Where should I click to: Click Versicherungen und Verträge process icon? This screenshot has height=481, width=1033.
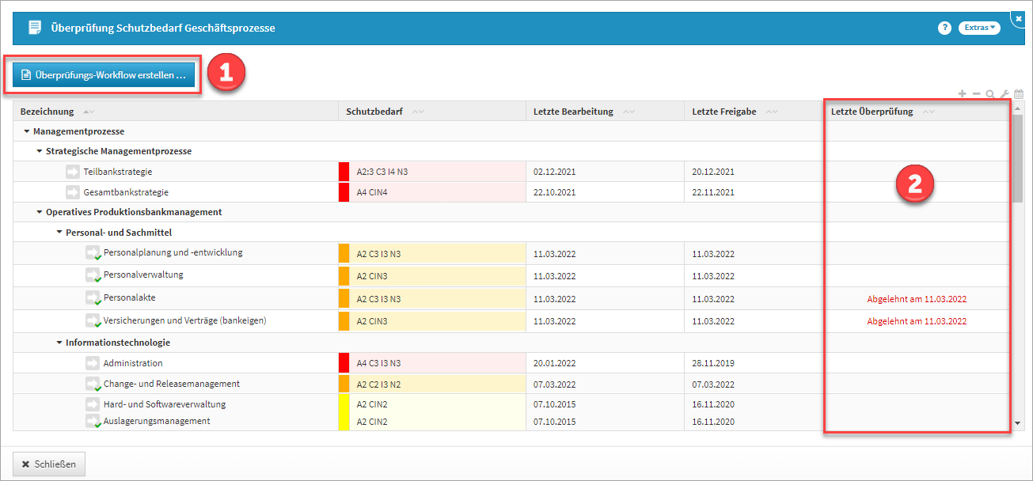(93, 321)
